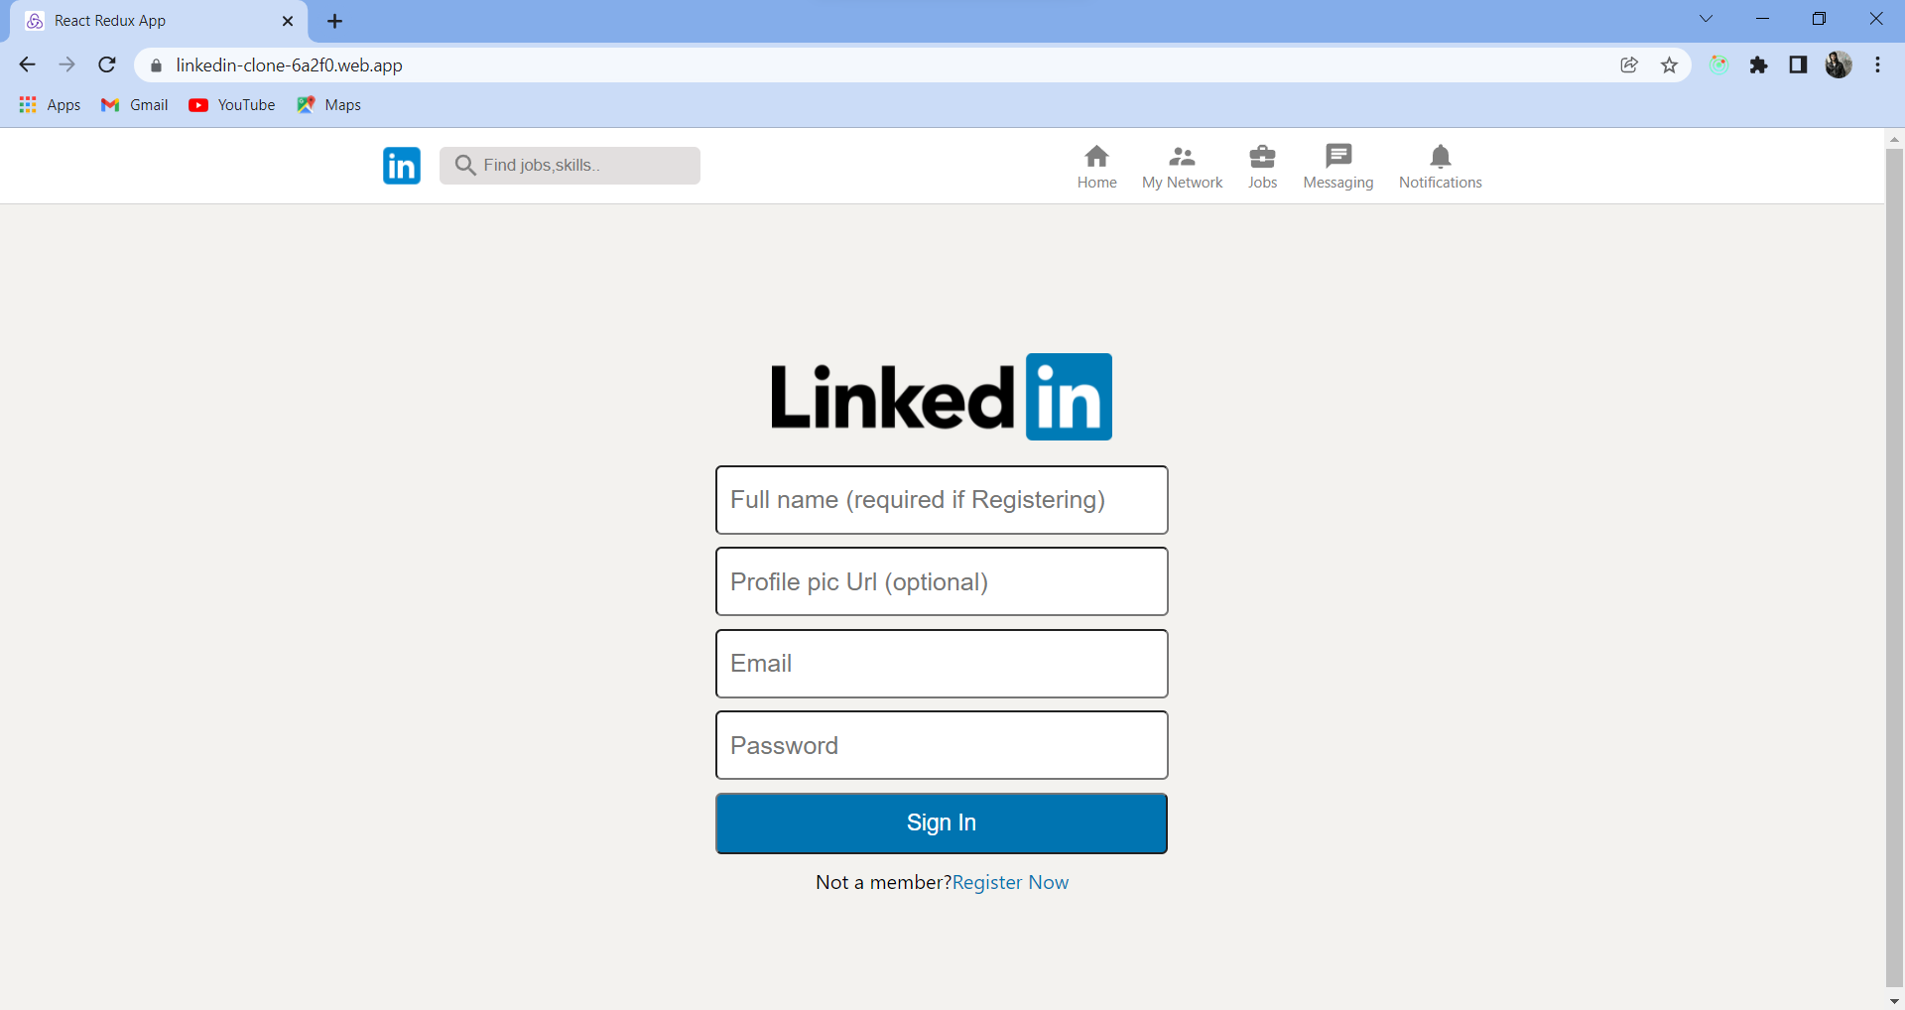The width and height of the screenshot is (1905, 1010).
Task: Toggle the browser side panel icon
Action: coord(1798,65)
